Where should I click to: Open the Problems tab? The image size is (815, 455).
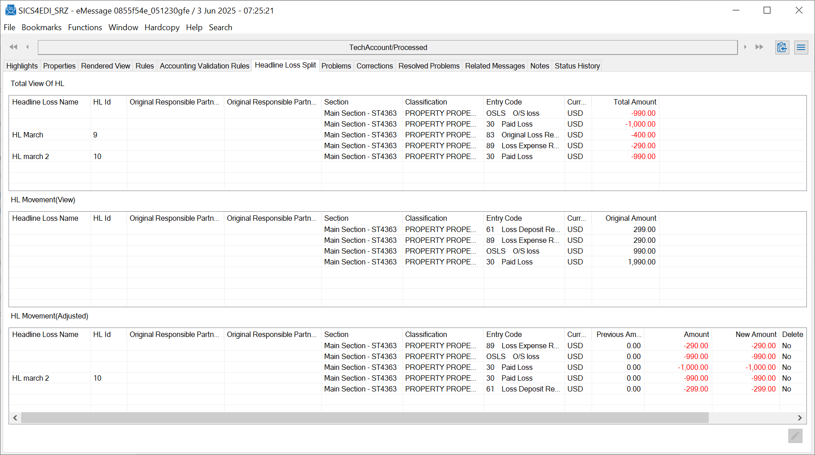(x=336, y=66)
